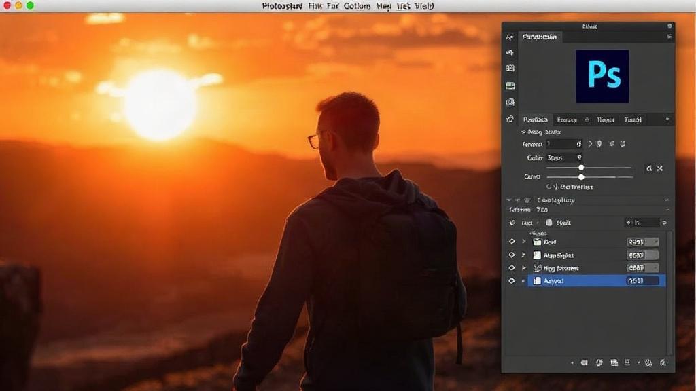696x391 pixels.
Task: Select the third icon, grid-like, in the panel's left strip
Action: click(510, 69)
